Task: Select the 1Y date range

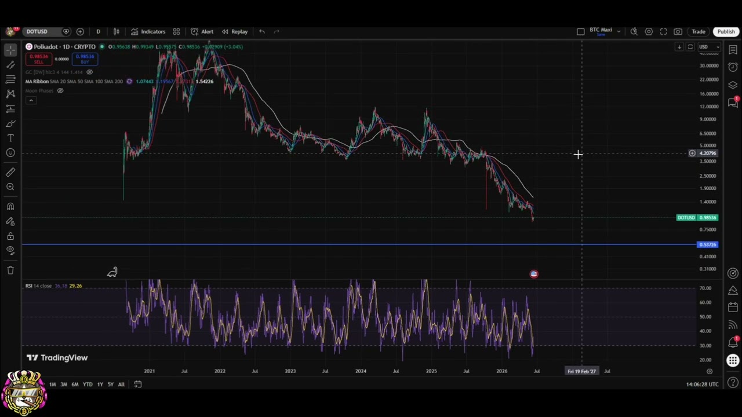Action: coord(100,384)
